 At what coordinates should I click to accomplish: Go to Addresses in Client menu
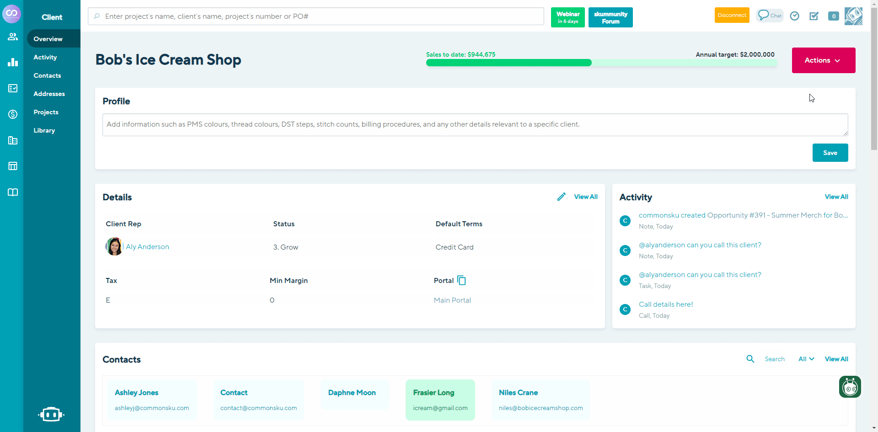49,94
